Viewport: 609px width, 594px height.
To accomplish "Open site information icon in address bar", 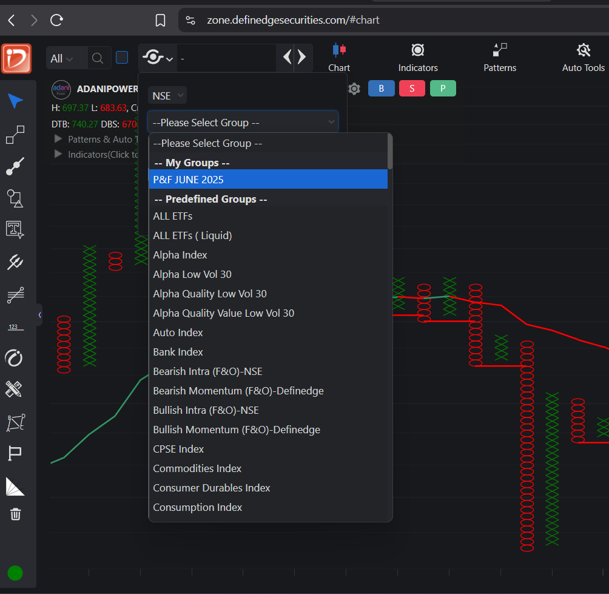I will (190, 20).
